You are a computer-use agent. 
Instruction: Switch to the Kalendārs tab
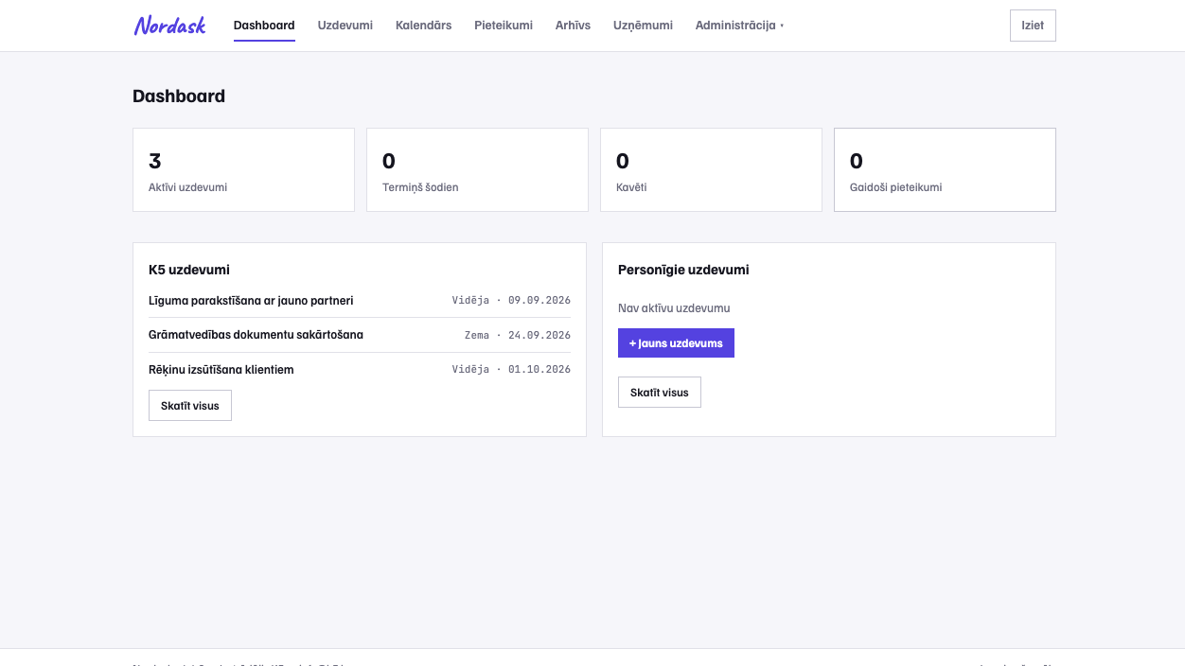(x=423, y=26)
